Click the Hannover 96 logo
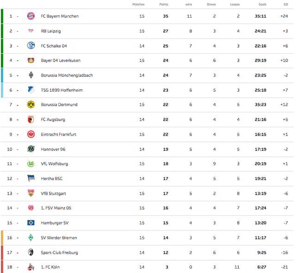 (31, 149)
